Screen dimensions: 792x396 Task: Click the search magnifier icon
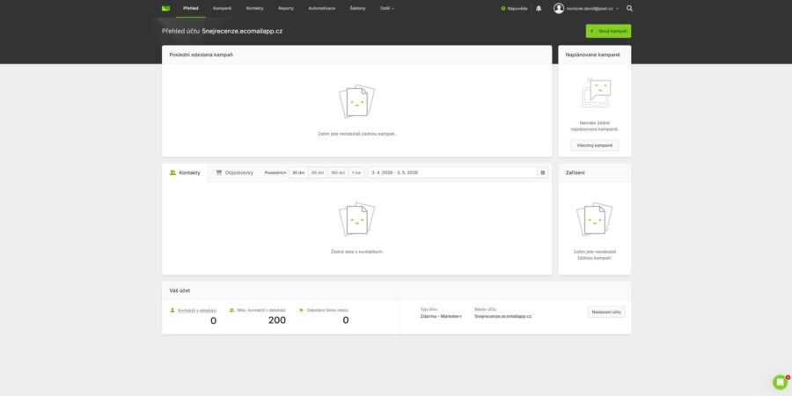coord(629,9)
